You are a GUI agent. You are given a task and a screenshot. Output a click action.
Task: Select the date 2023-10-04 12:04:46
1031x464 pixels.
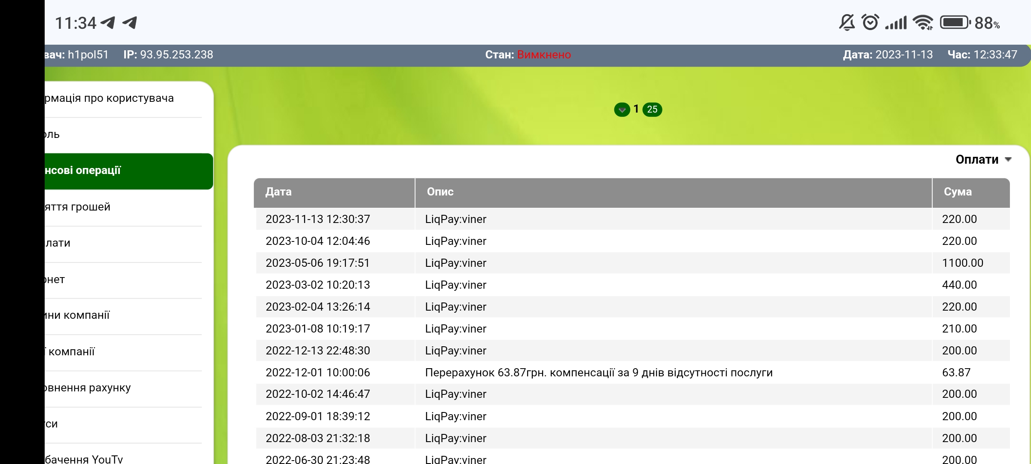click(317, 241)
